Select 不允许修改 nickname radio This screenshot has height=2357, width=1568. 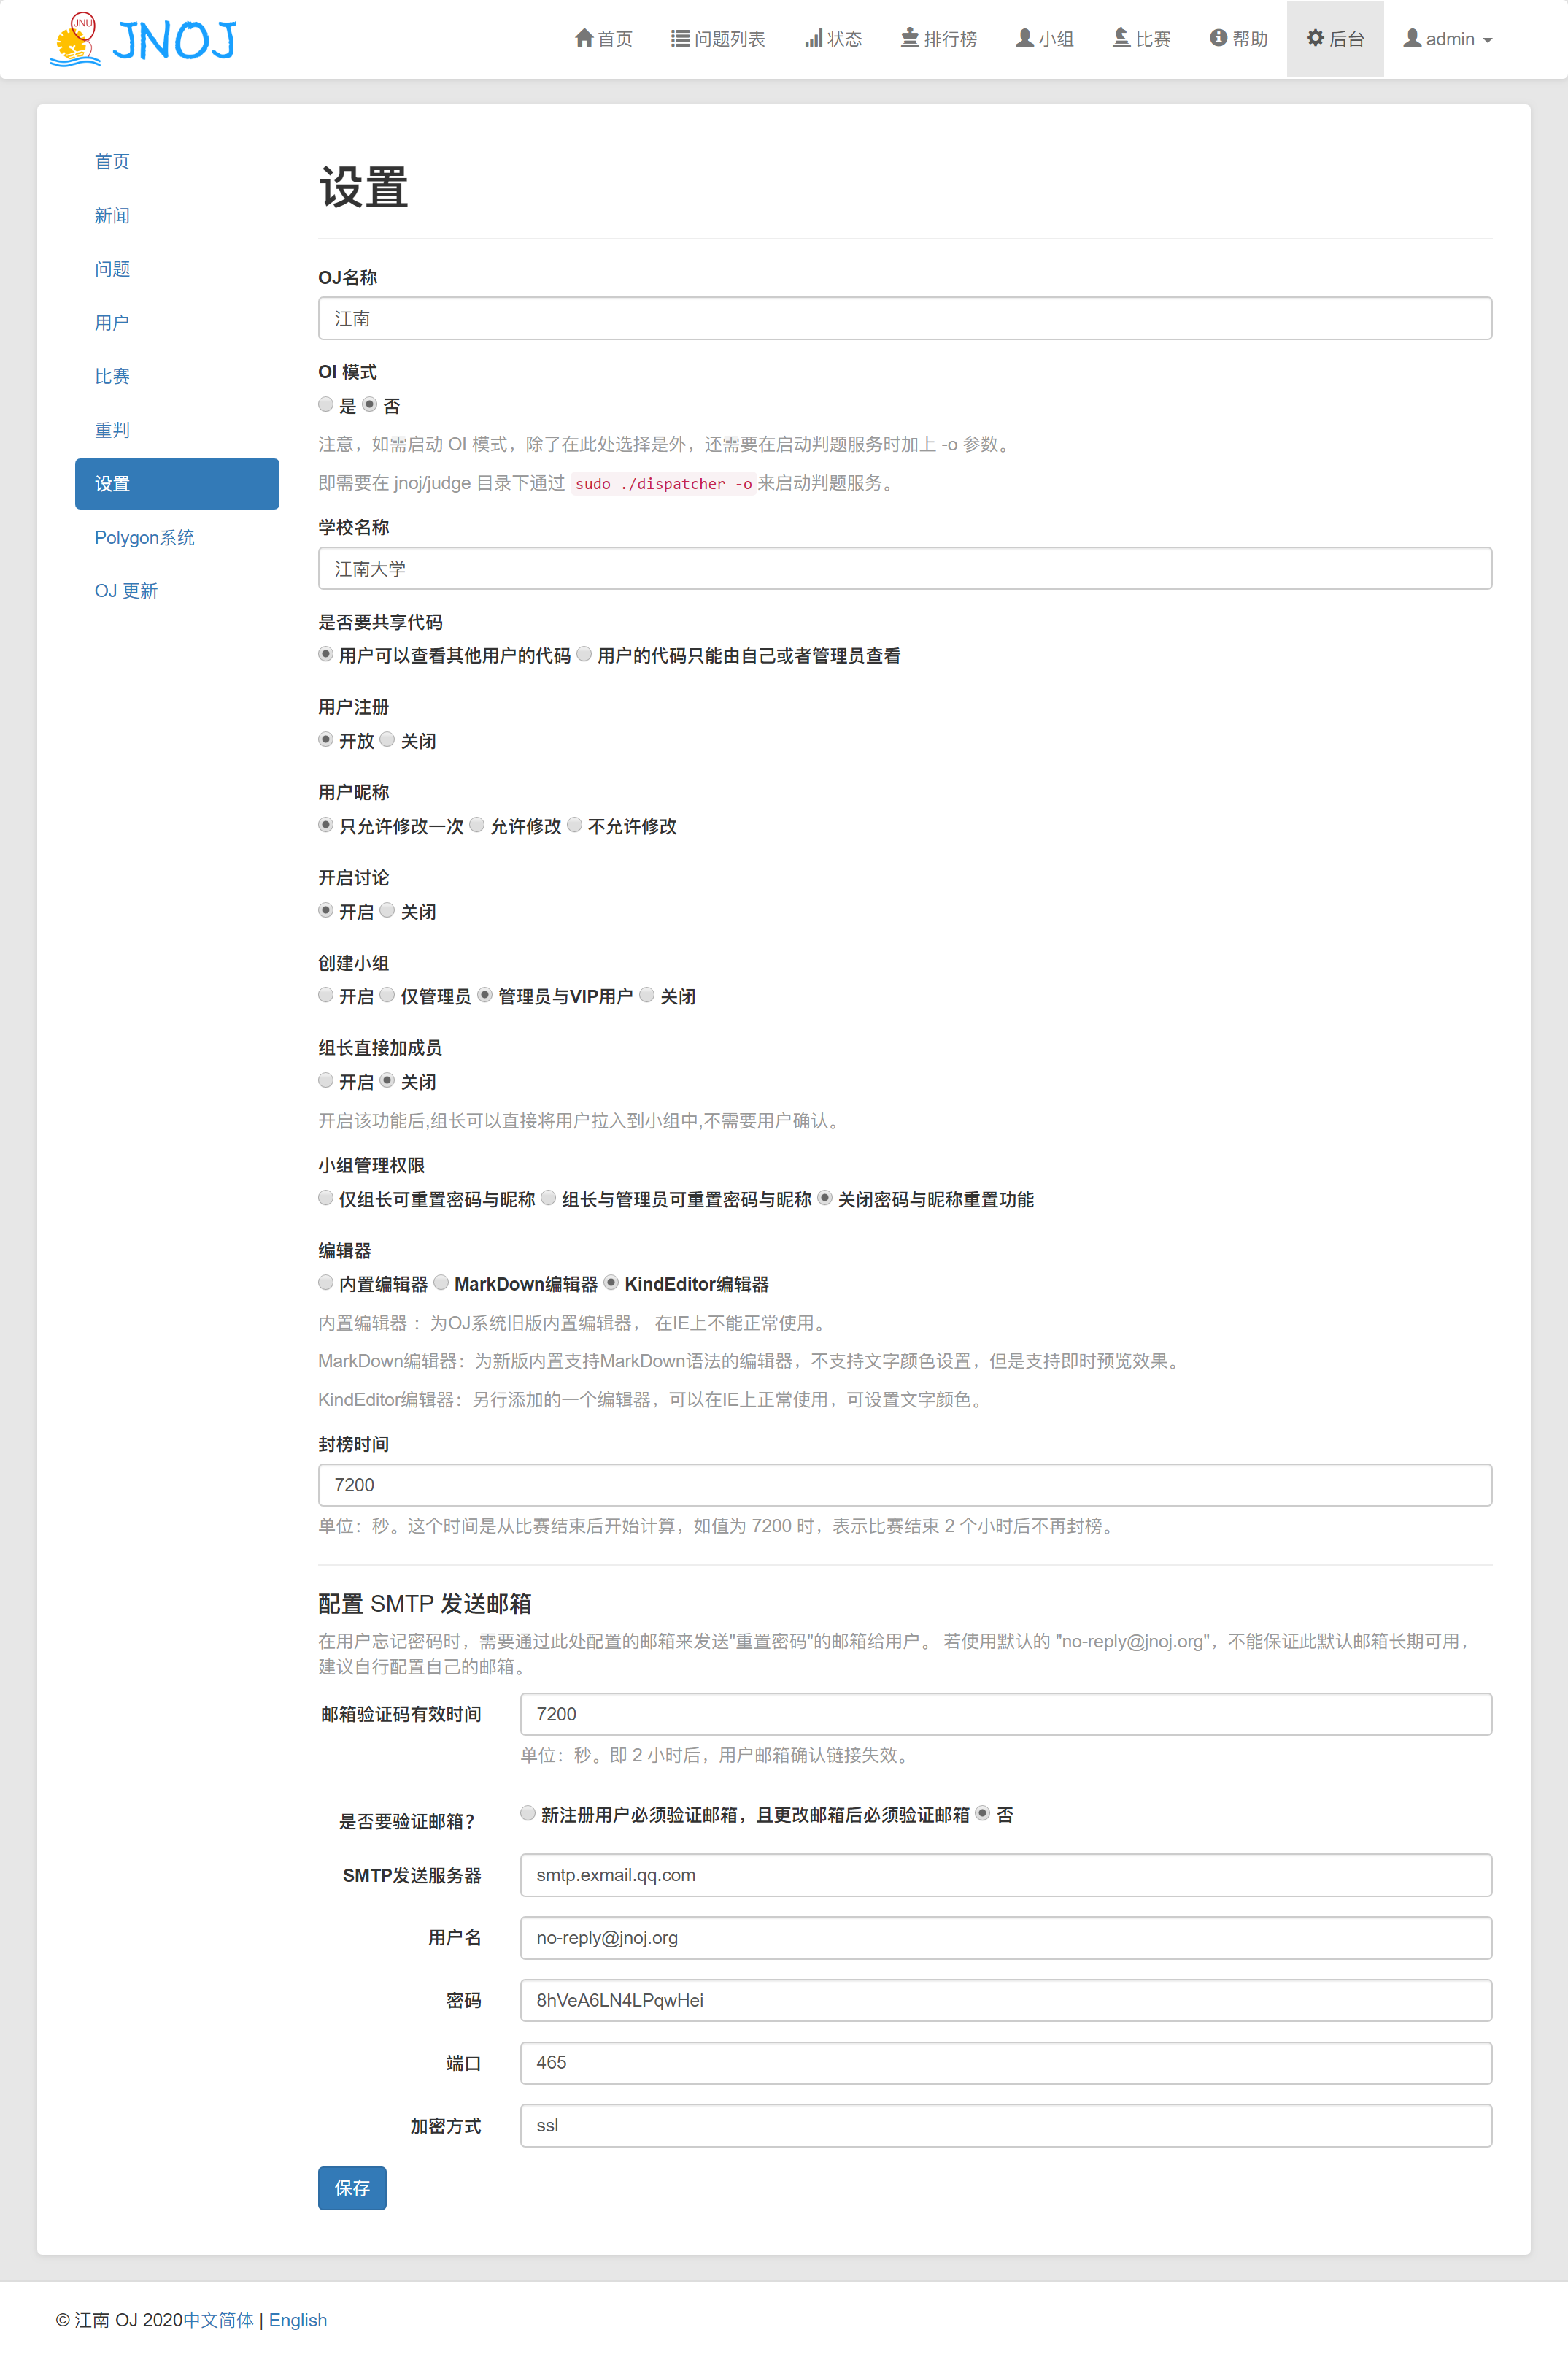pos(575,824)
